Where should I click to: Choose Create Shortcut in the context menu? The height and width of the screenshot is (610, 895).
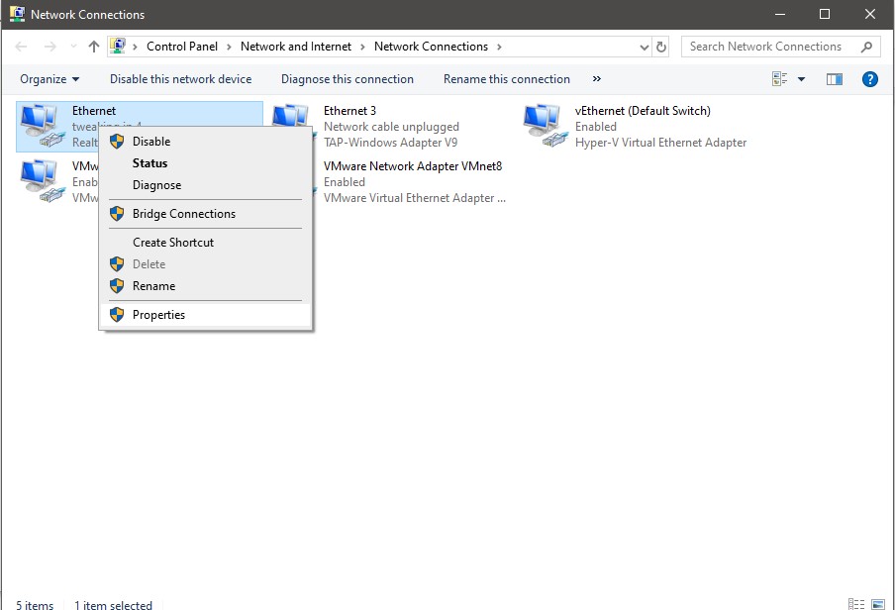[x=206, y=243]
